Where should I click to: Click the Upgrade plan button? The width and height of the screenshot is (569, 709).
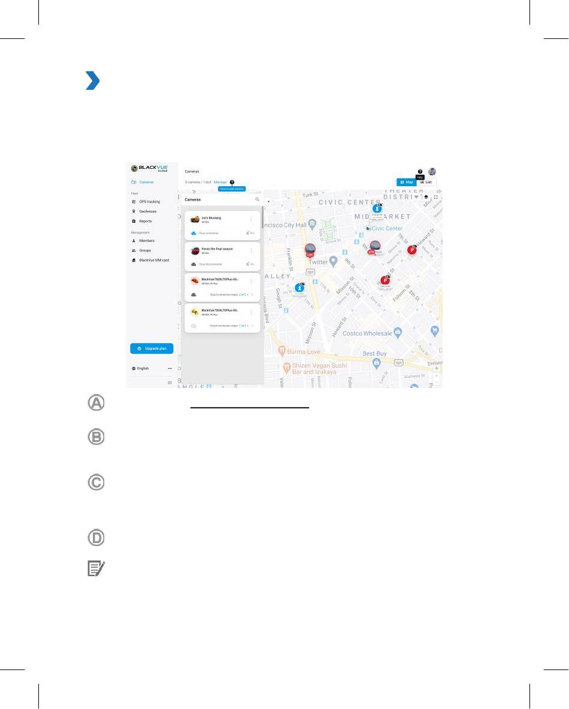coord(152,349)
